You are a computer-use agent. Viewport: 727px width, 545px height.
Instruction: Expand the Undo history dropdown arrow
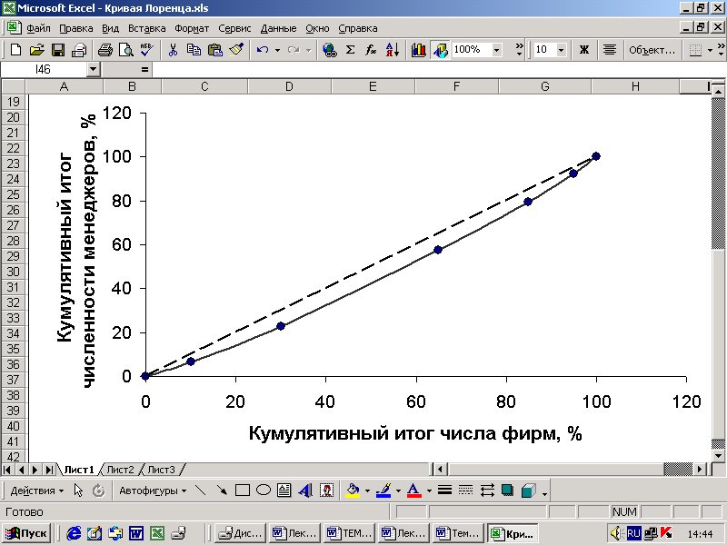277,50
